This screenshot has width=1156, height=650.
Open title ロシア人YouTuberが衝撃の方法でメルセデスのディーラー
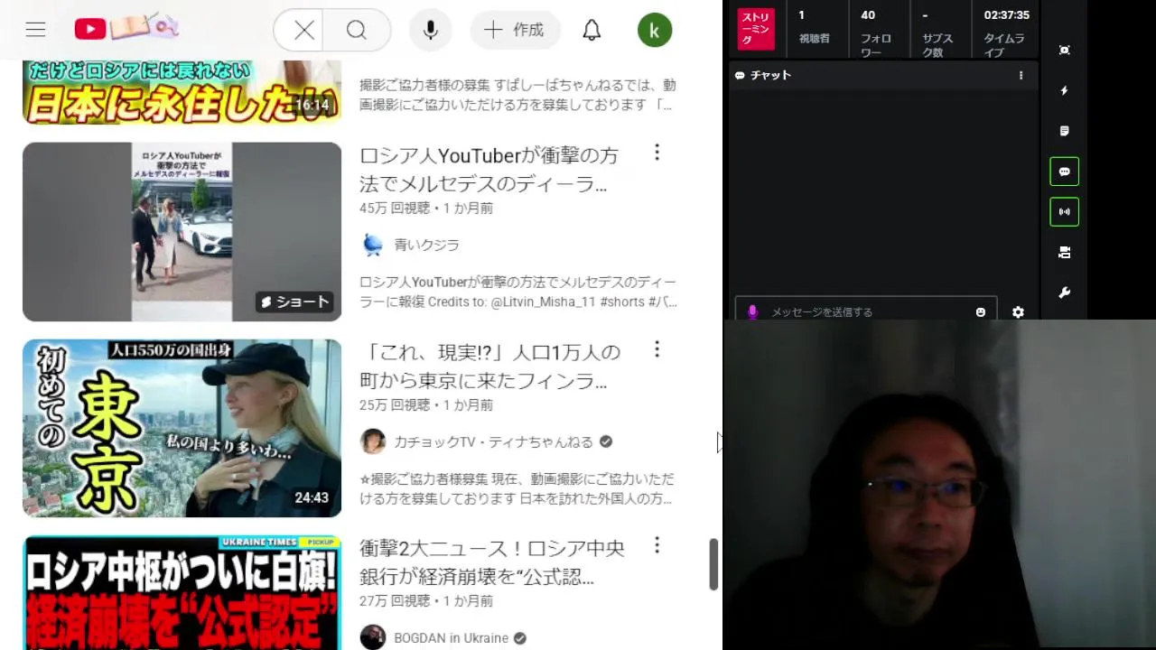coord(489,170)
